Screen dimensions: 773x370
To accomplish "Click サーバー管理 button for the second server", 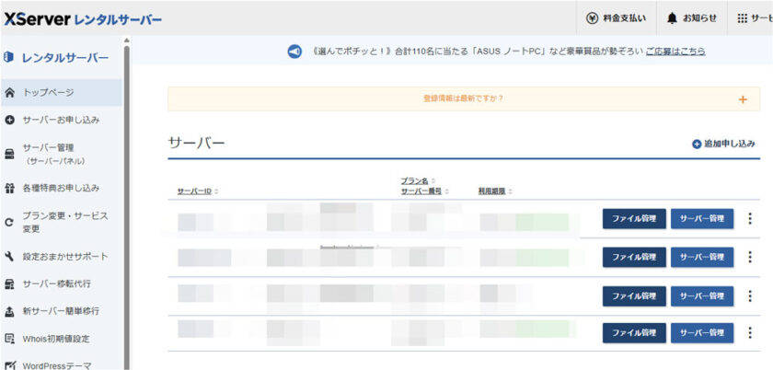I will [x=702, y=257].
